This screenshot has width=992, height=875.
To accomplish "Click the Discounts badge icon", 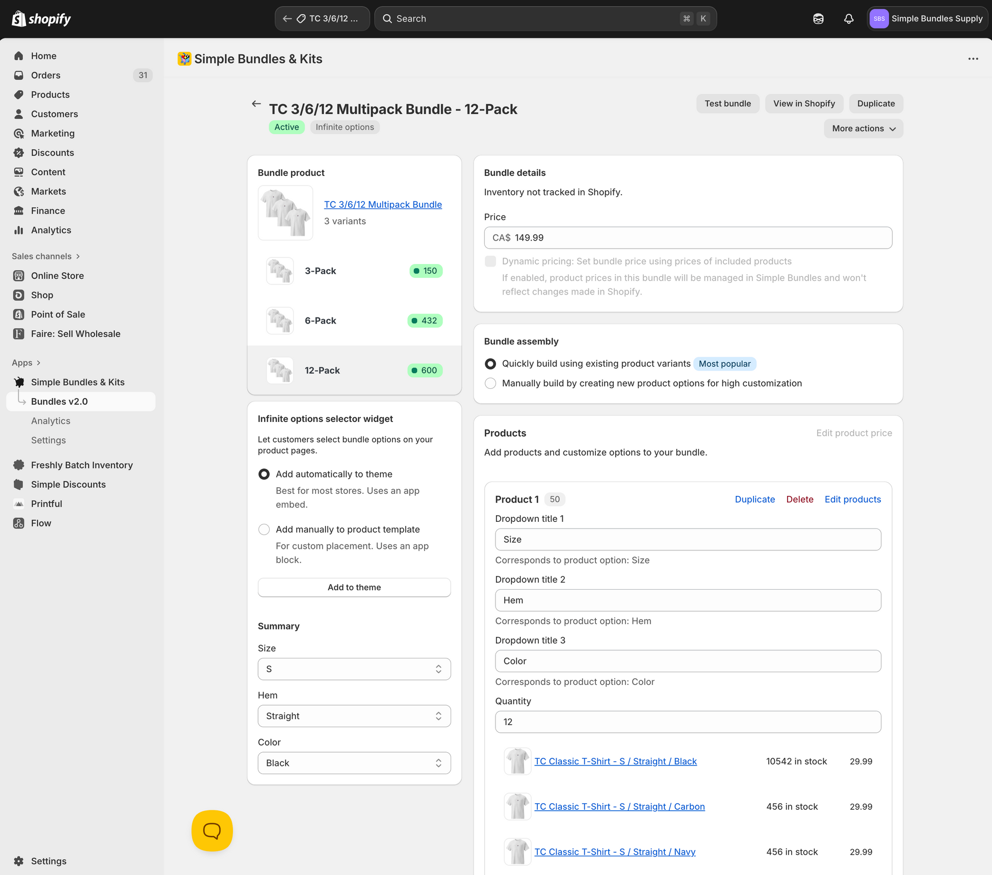I will tap(19, 153).
